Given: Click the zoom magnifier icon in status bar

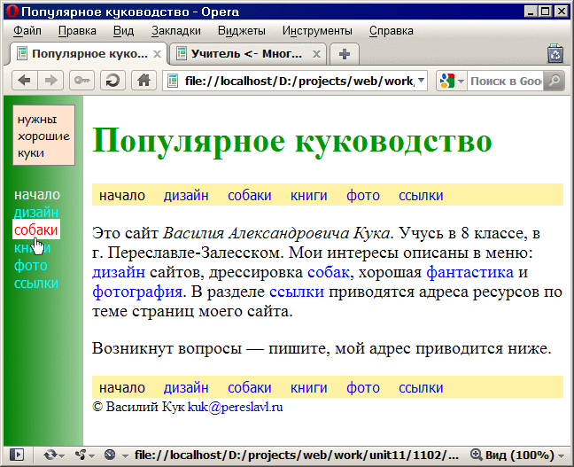Looking at the screenshot, I should pos(477,455).
